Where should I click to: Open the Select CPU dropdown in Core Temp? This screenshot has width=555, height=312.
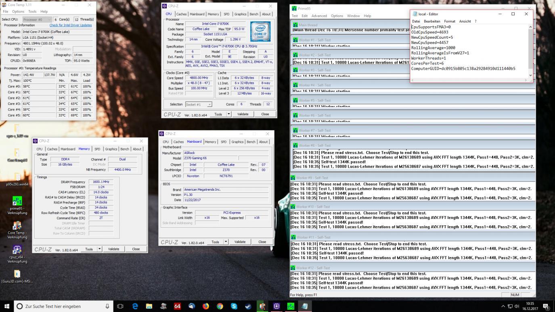pyautogui.click(x=37, y=19)
